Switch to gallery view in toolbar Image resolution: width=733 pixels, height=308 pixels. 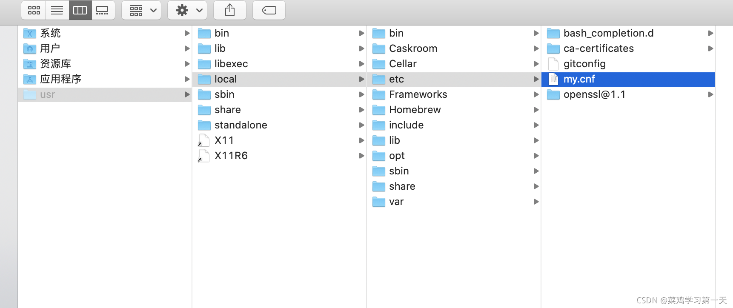coord(103,10)
